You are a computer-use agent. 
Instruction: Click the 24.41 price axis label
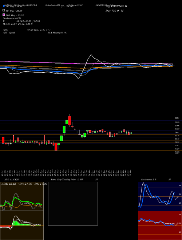click(x=177, y=132)
